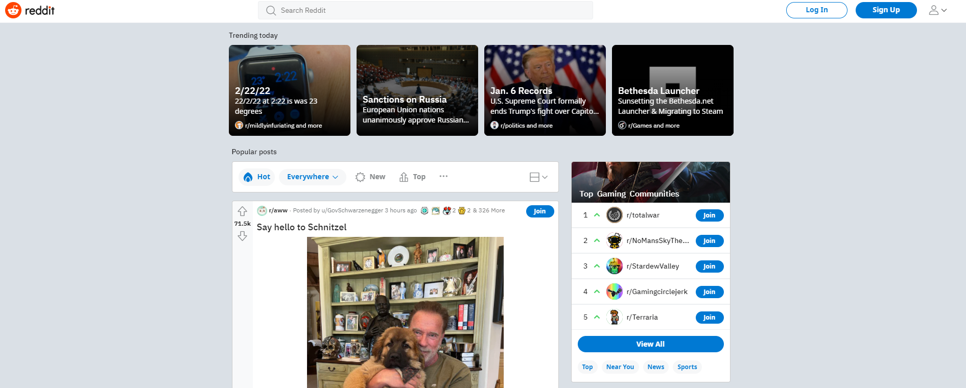Open the Sanctions on Russia trending card
Viewport: 966px width, 388px height.
coord(417,90)
